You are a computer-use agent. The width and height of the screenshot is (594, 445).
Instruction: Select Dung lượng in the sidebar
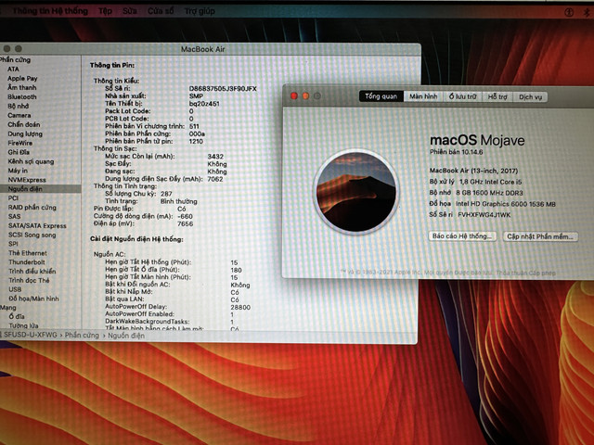pyautogui.click(x=25, y=133)
